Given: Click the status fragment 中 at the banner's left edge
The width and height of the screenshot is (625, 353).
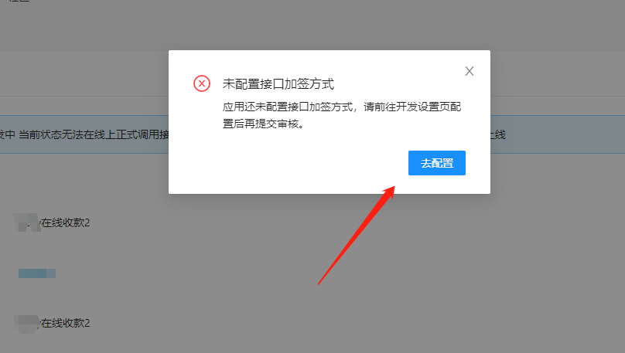Looking at the screenshot, I should (x=9, y=134).
